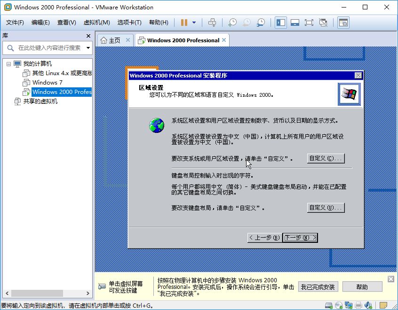Click the library search input field

click(x=47, y=47)
